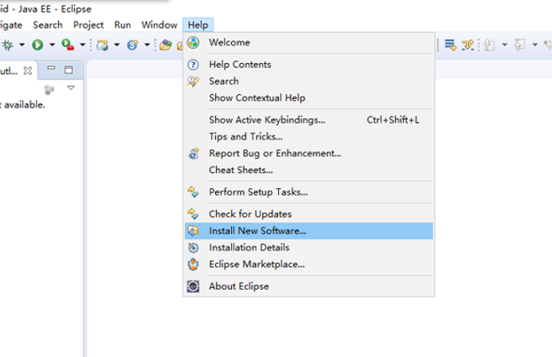This screenshot has height=357, width=552.
Task: Open the left view's triangle View Menu
Action: pyautogui.click(x=71, y=87)
